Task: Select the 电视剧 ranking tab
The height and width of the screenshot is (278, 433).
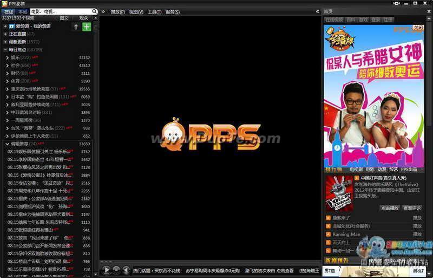Action: point(356,169)
